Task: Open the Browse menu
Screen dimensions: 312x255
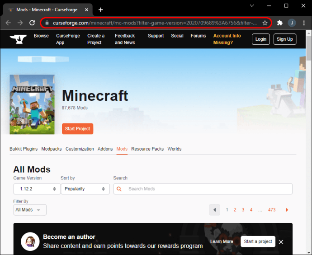Action: point(41,36)
